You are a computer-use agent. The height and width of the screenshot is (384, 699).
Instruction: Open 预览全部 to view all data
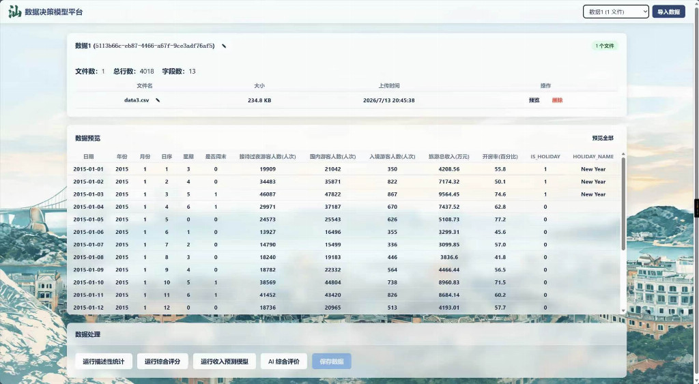click(603, 138)
